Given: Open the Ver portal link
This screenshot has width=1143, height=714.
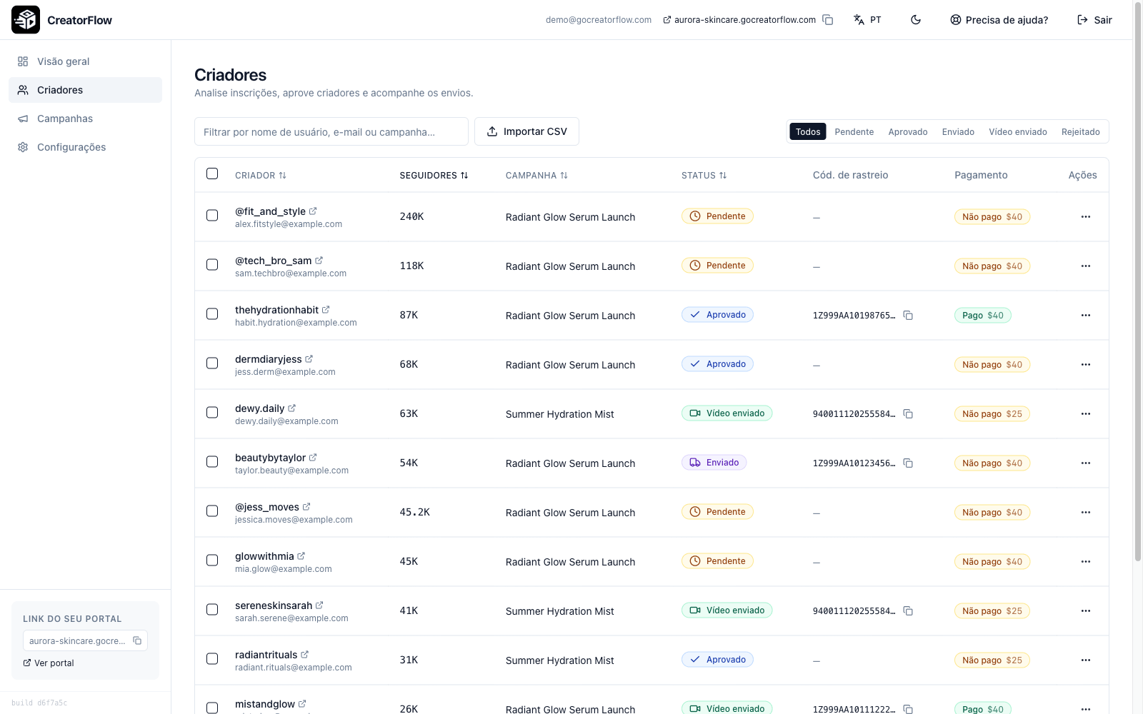Looking at the screenshot, I should pos(49,663).
